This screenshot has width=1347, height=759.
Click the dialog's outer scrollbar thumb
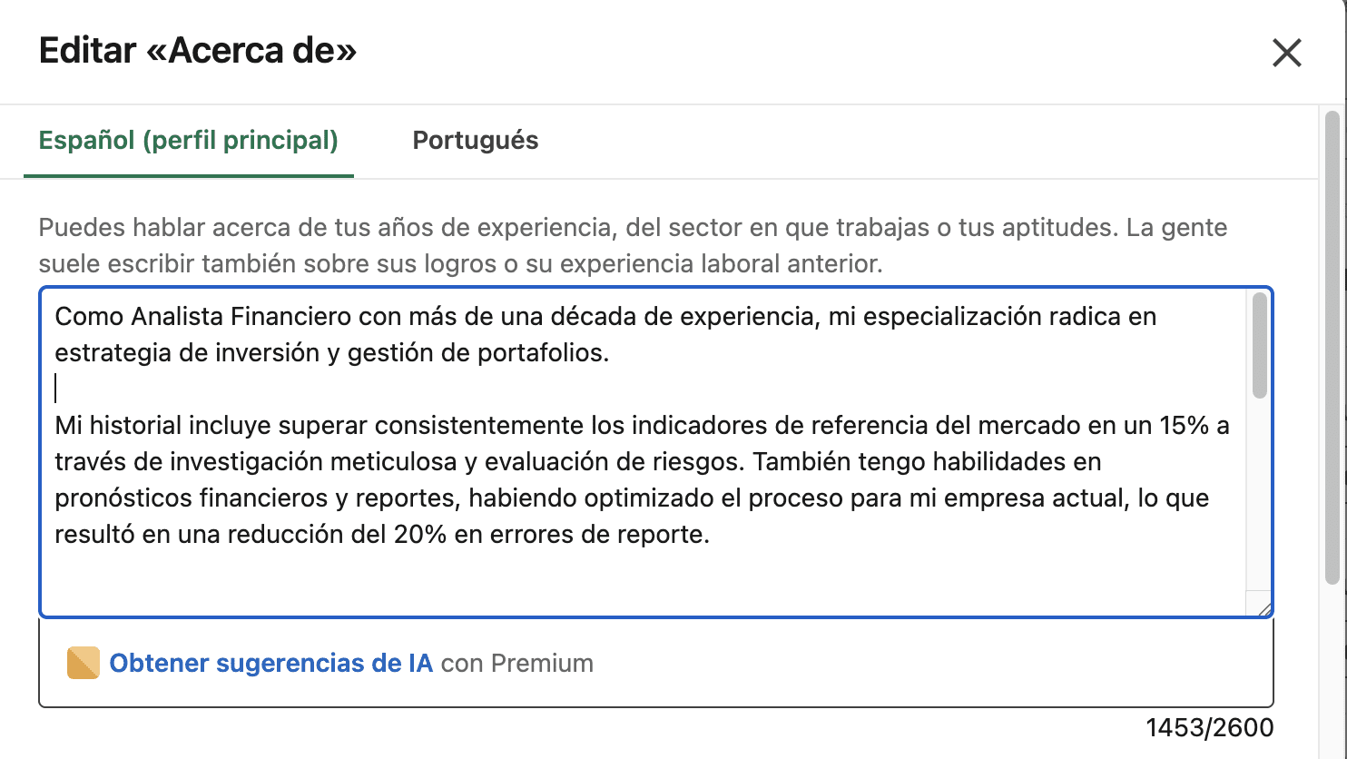point(1332,345)
